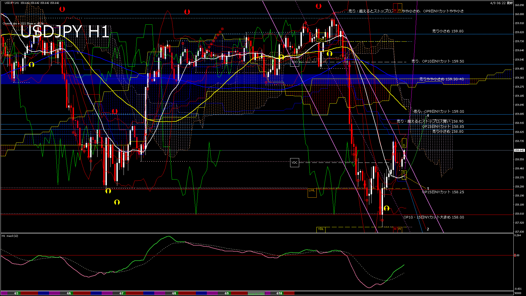Viewport: 526px width, 296px height.
Task: Select the YDO label box
Action: 295,62
